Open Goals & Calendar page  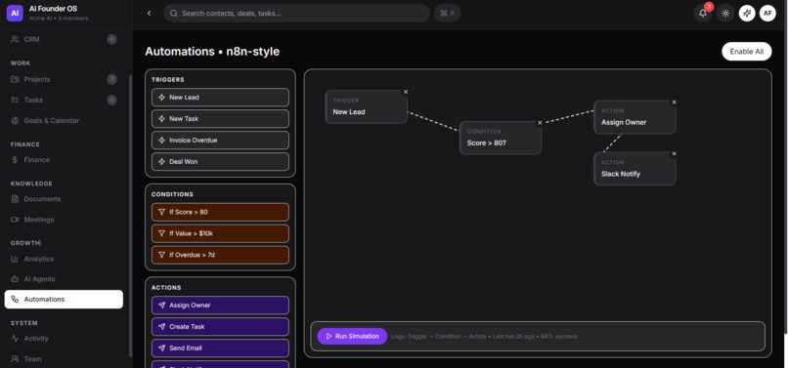(64, 120)
